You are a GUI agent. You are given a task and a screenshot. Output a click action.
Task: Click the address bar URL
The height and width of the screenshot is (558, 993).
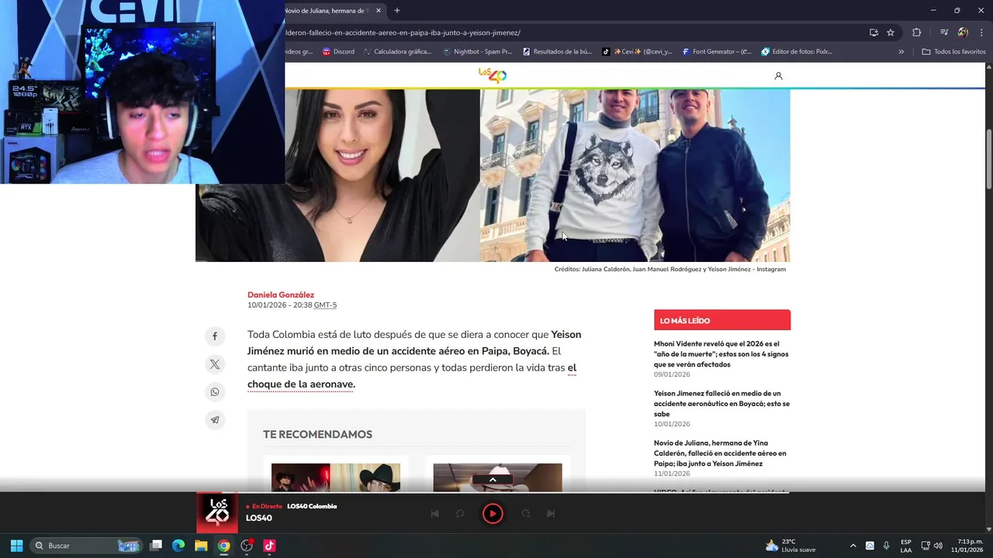pyautogui.click(x=403, y=33)
